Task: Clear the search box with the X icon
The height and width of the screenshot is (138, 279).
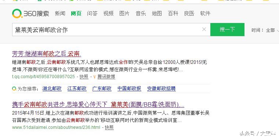Action: (204, 29)
